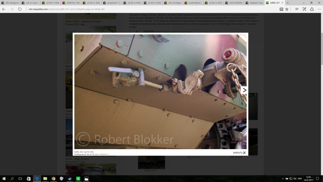Open Chrome from the taskbar

pyautogui.click(x=53, y=178)
